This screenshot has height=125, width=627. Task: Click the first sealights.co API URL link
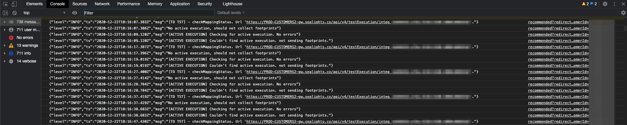(318, 22)
